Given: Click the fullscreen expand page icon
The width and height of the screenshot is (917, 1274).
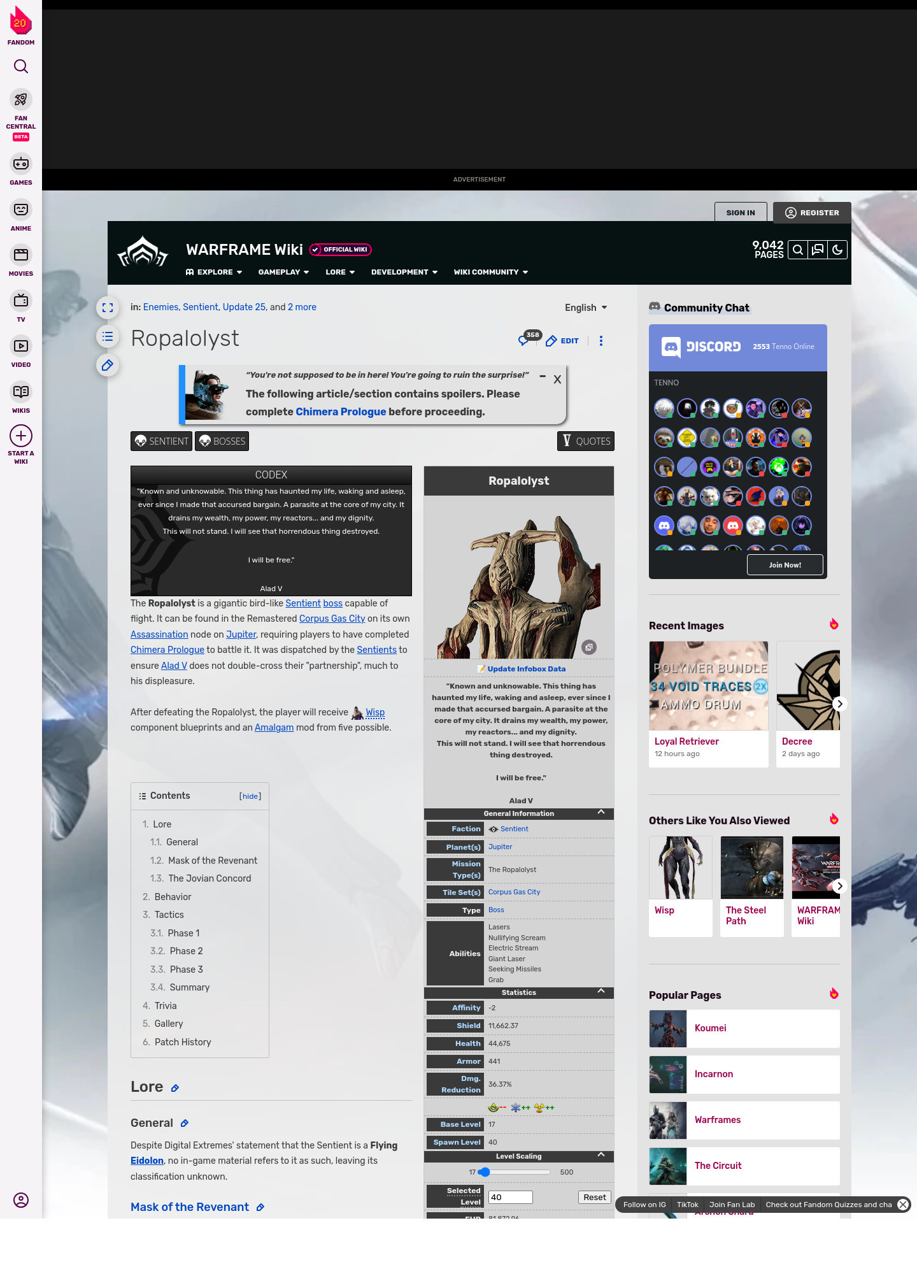Looking at the screenshot, I should pyautogui.click(x=108, y=308).
